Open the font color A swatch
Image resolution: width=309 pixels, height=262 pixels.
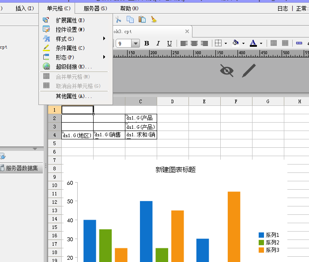pos(253,43)
